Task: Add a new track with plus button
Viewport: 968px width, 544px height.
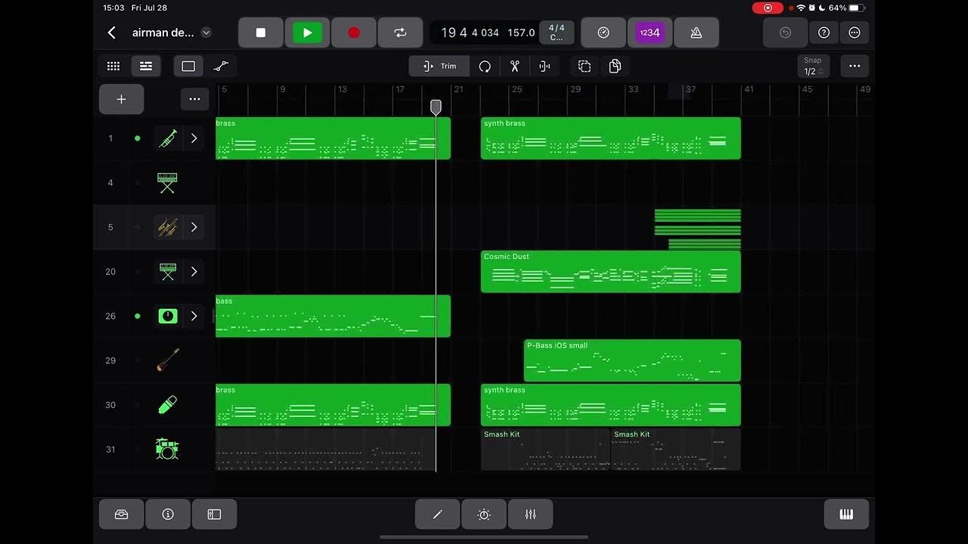Action: (x=121, y=99)
